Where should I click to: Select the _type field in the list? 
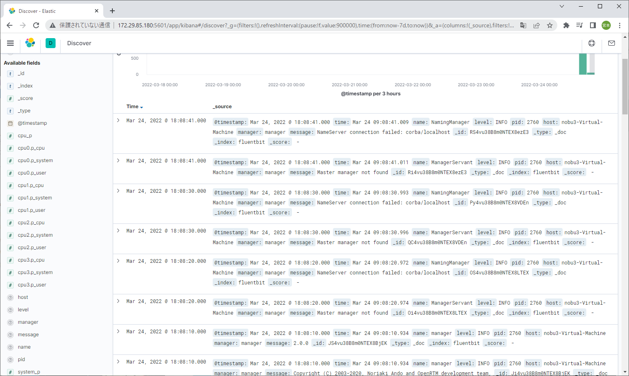24,111
